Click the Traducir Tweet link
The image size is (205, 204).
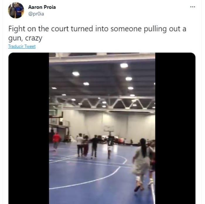pyautogui.click(x=22, y=47)
